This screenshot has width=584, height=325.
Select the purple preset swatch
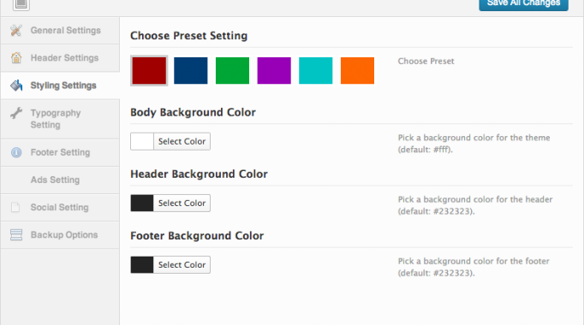point(274,71)
